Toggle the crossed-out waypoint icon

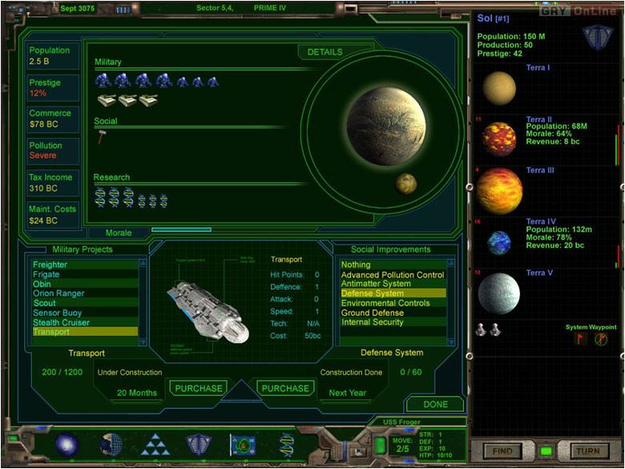coord(601,339)
